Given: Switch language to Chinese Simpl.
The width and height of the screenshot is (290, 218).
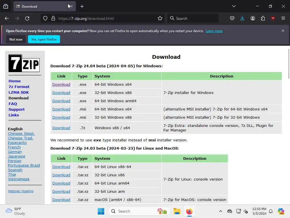Looking at the screenshot, I should [x=21, y=134].
